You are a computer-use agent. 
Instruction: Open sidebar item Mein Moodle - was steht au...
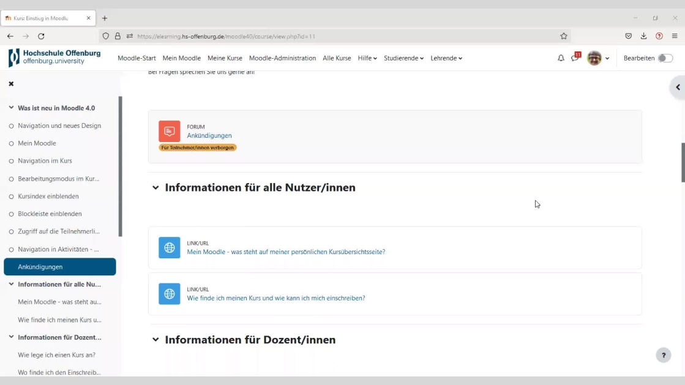pos(59,302)
